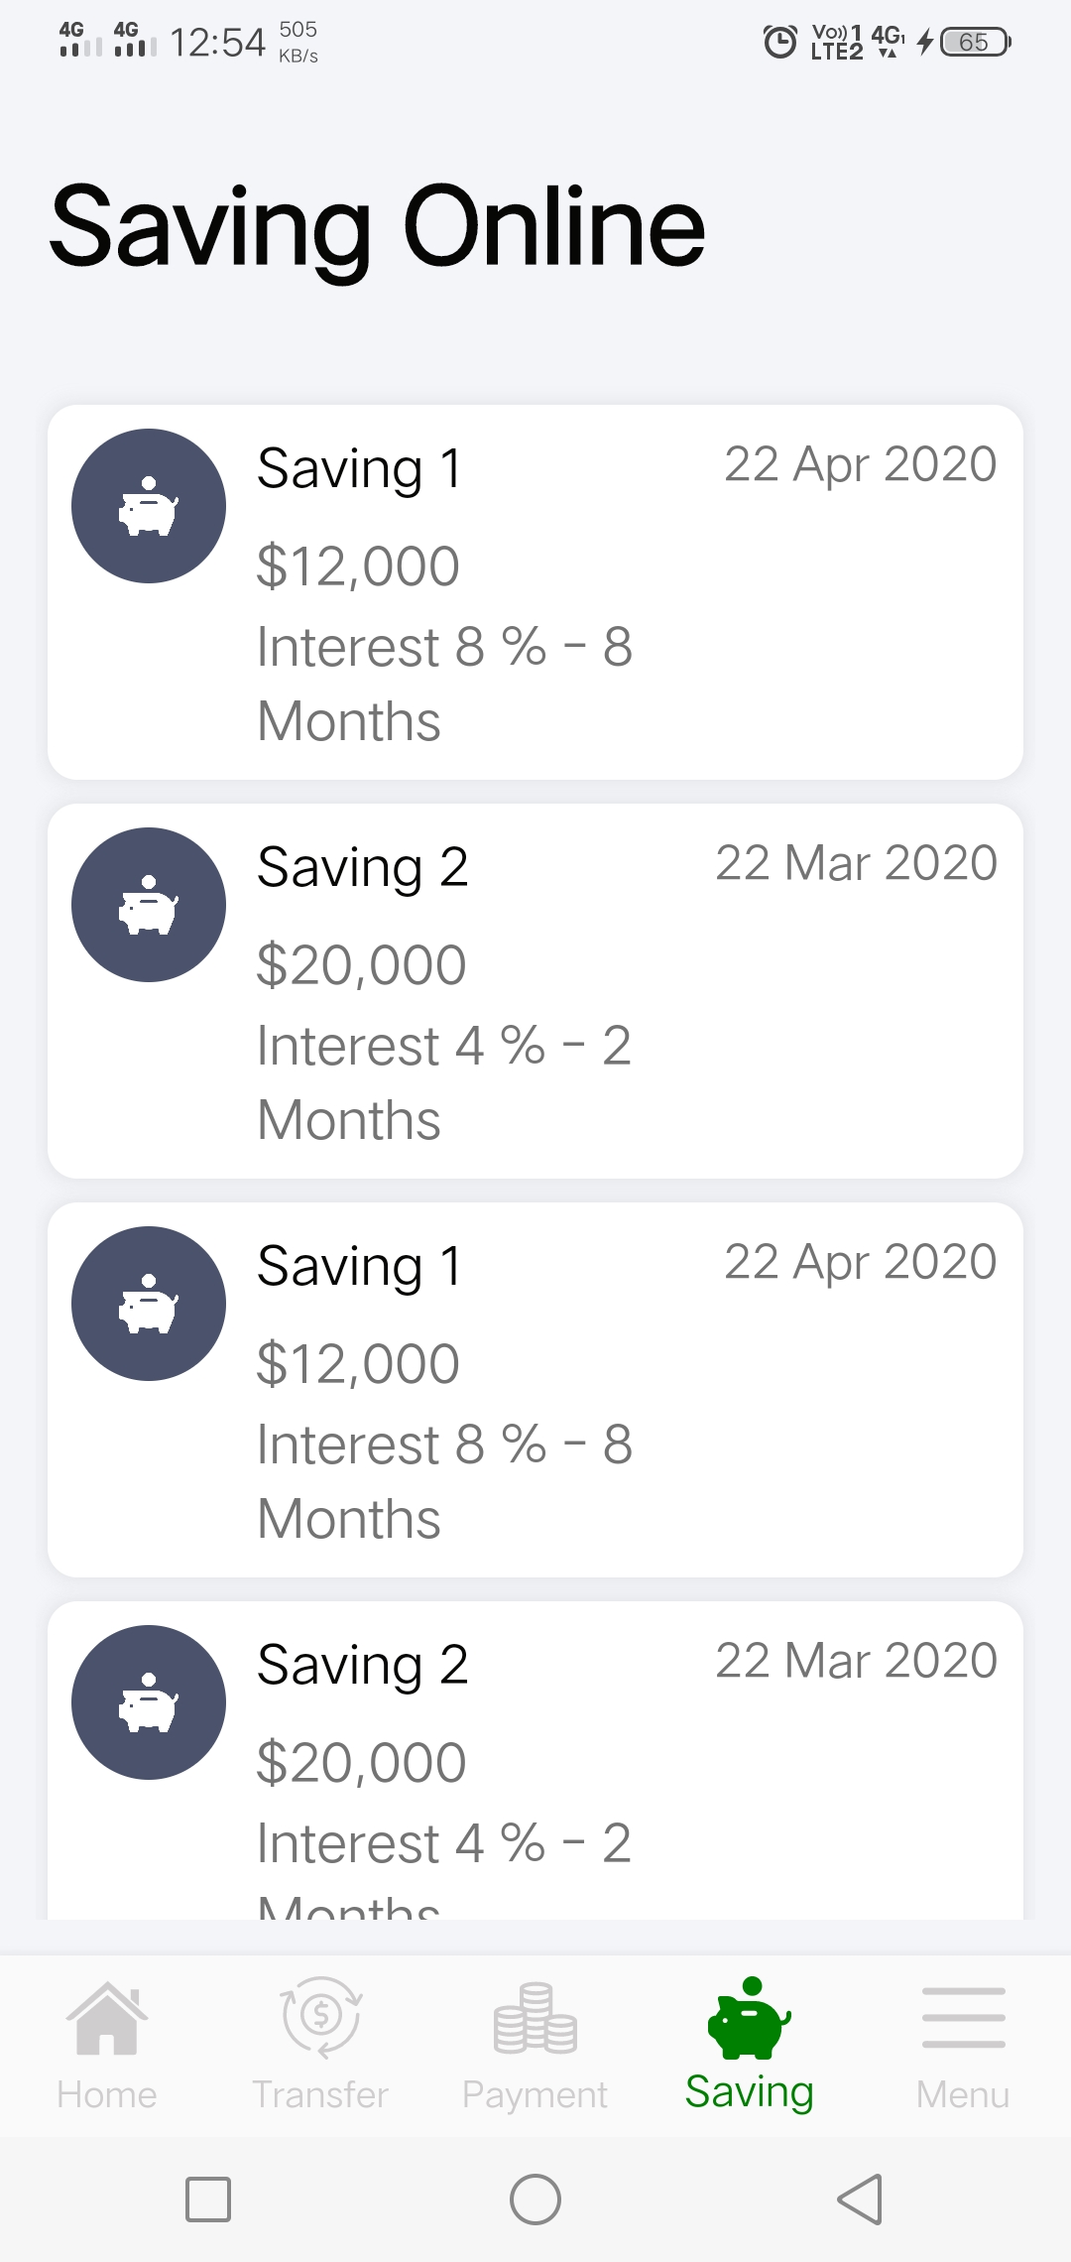This screenshot has width=1071, height=2262.
Task: Open the hamburger Menu icon
Action: [x=963, y=2019]
